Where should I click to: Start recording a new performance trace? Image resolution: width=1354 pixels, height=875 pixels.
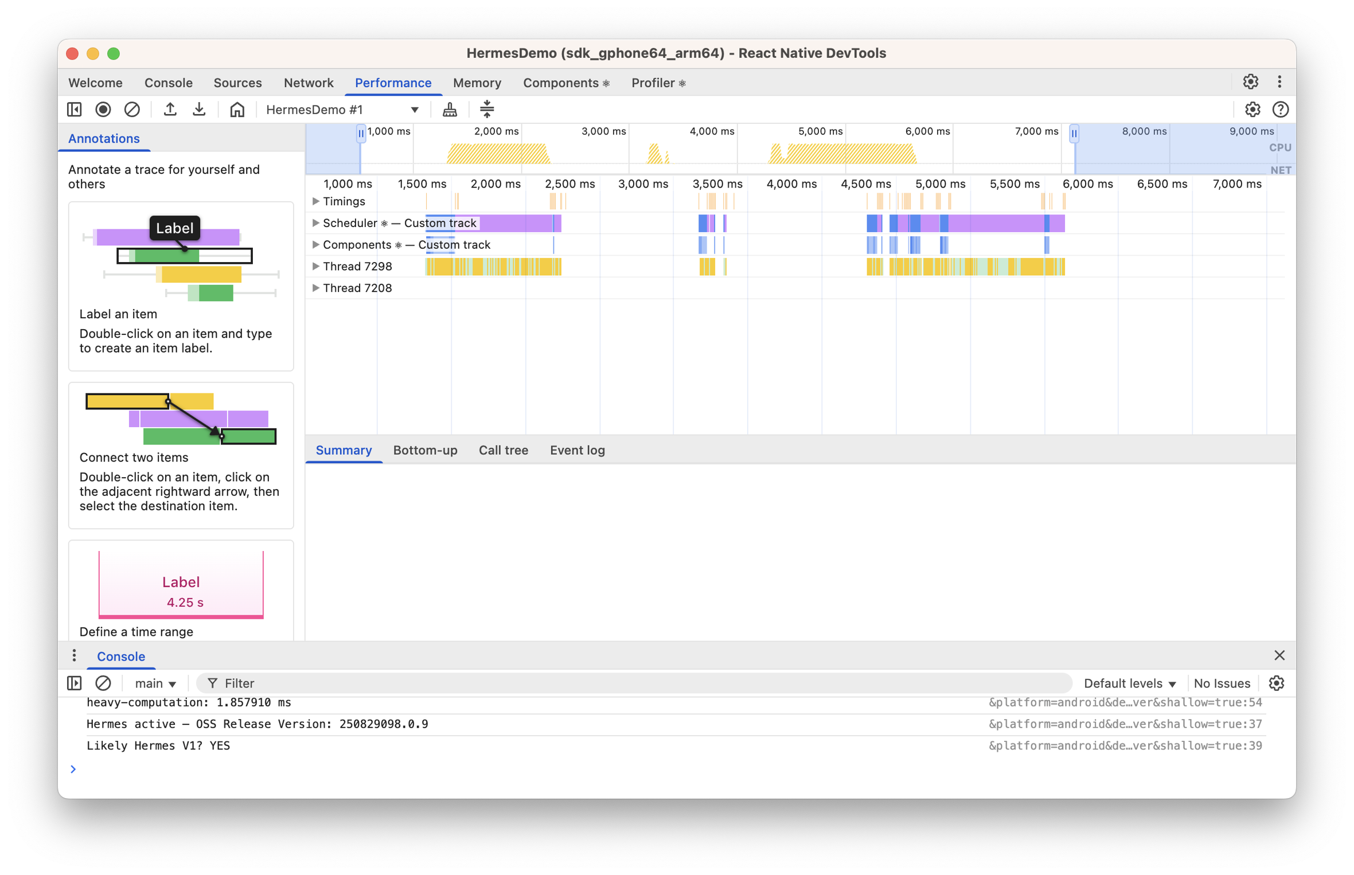pyautogui.click(x=103, y=110)
